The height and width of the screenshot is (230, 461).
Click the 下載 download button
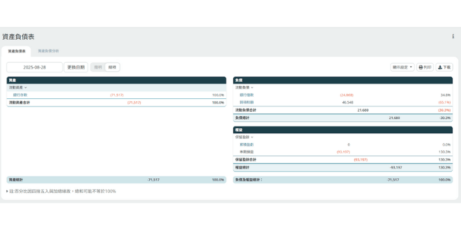444,67
